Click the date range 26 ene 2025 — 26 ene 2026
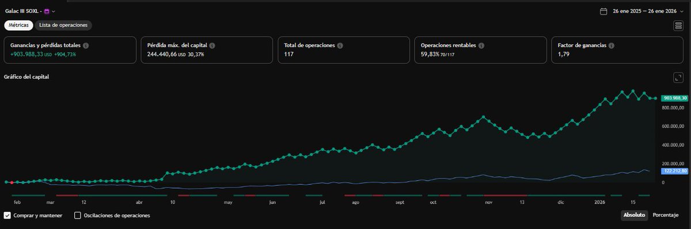 tap(644, 11)
